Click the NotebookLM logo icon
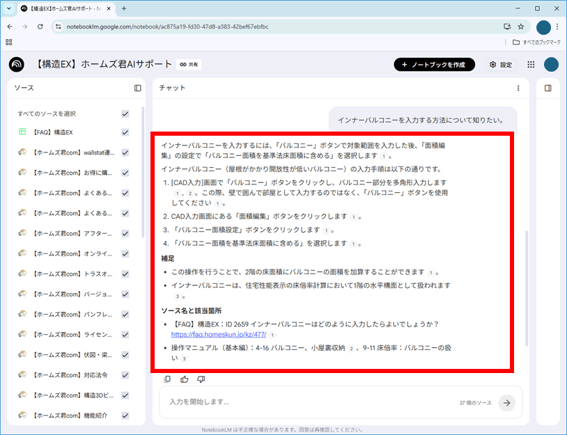This screenshot has height=435, width=567. click(x=16, y=64)
